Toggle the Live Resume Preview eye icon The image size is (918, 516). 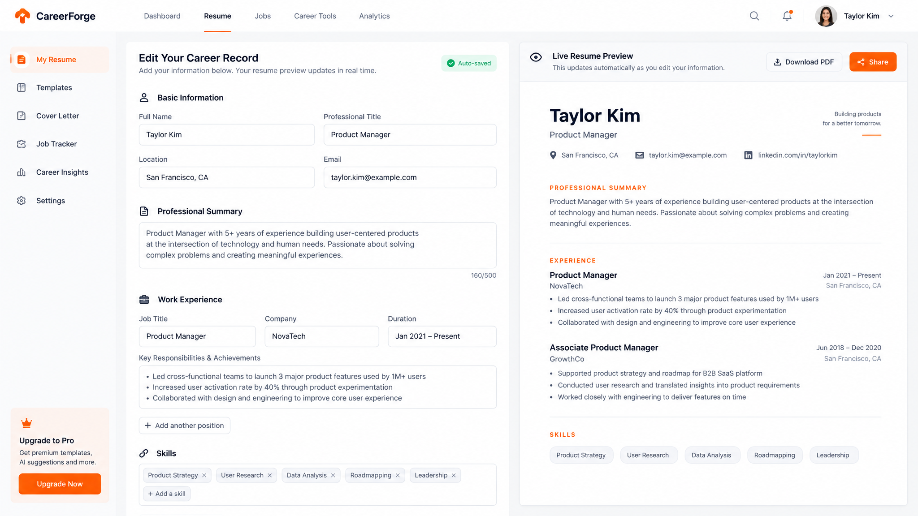pos(536,57)
